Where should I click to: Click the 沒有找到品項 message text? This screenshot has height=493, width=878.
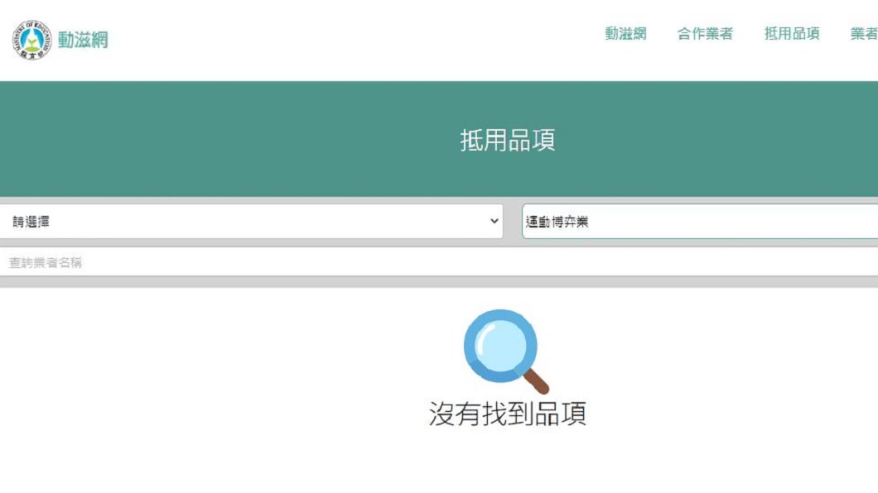(x=507, y=414)
